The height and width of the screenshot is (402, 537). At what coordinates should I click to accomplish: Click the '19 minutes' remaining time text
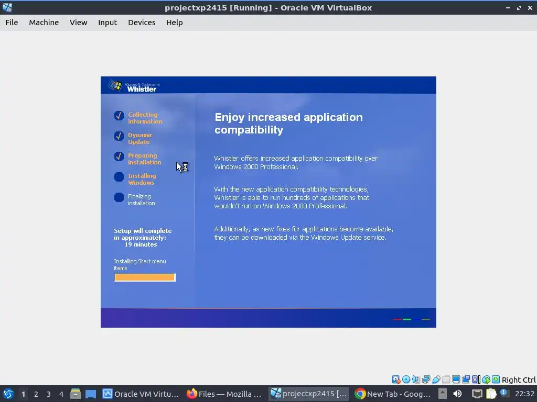tap(141, 244)
